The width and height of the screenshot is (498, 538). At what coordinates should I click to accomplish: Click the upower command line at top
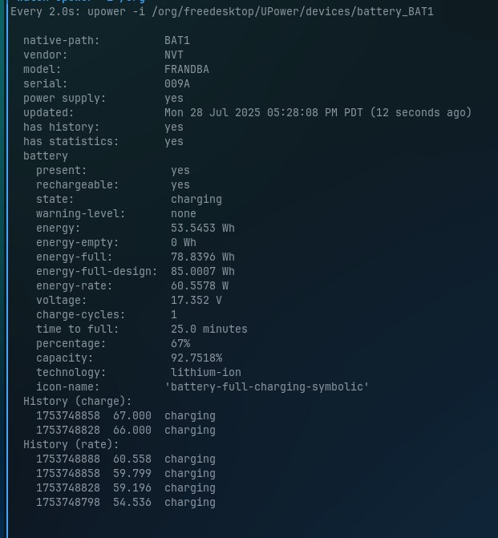click(222, 12)
